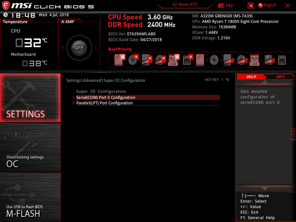Click the Boot Priority label
This screenshot has height=222, width=296.
[120, 49]
